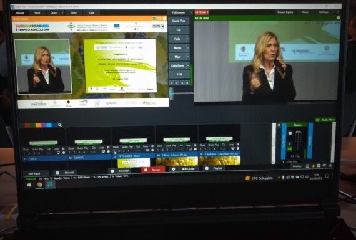356x240 pixels.
Task: Open the list view icon beside Overlay
Action: [x=307, y=166]
